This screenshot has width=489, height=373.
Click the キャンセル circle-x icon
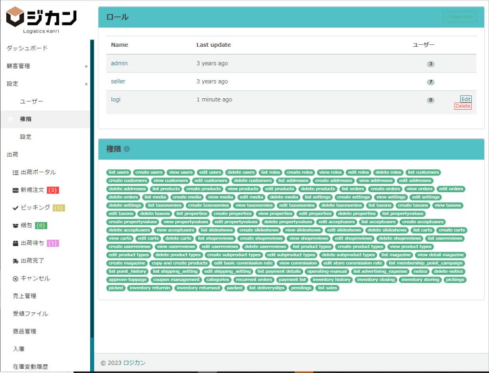(x=15, y=279)
